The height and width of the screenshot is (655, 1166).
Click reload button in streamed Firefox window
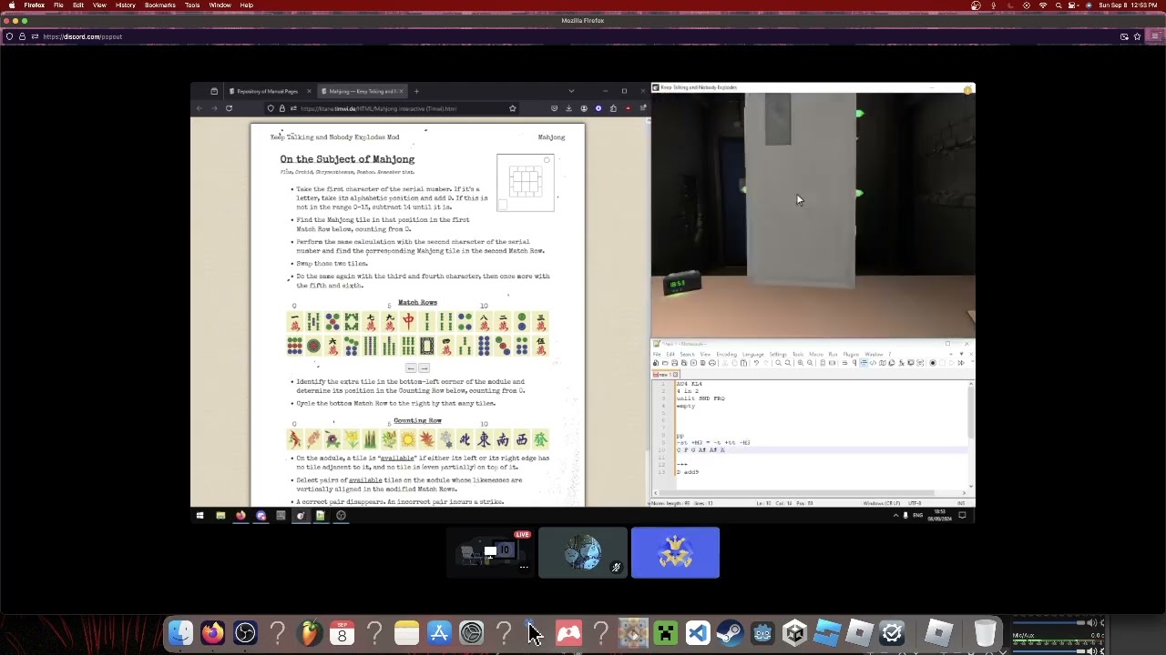[x=229, y=108]
